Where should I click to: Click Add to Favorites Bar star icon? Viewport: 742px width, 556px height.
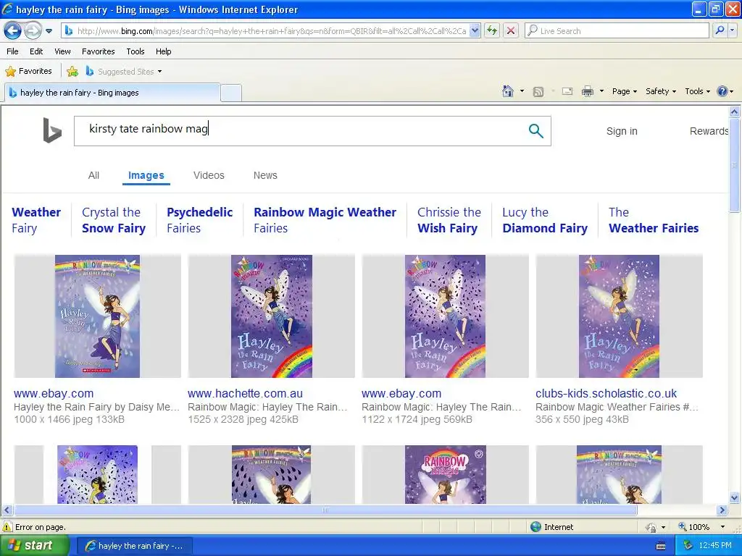(72, 72)
